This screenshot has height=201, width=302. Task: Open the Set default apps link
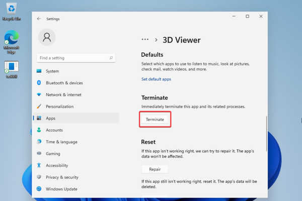click(x=156, y=79)
